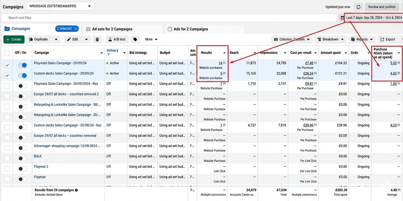Viewport: 403px width, 201px height.
Task: Click the Campaigns folder icon
Action: click(7, 29)
